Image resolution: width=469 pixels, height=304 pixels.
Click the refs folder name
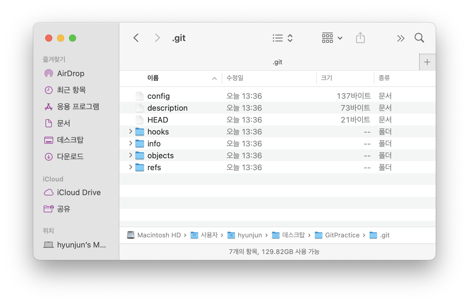click(154, 167)
